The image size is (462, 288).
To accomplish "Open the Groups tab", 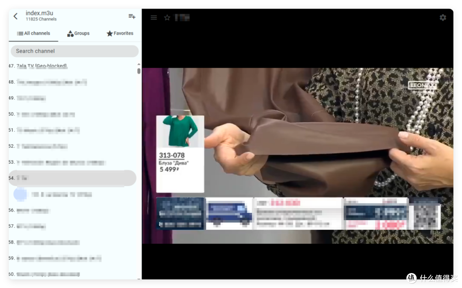I will 78,33.
